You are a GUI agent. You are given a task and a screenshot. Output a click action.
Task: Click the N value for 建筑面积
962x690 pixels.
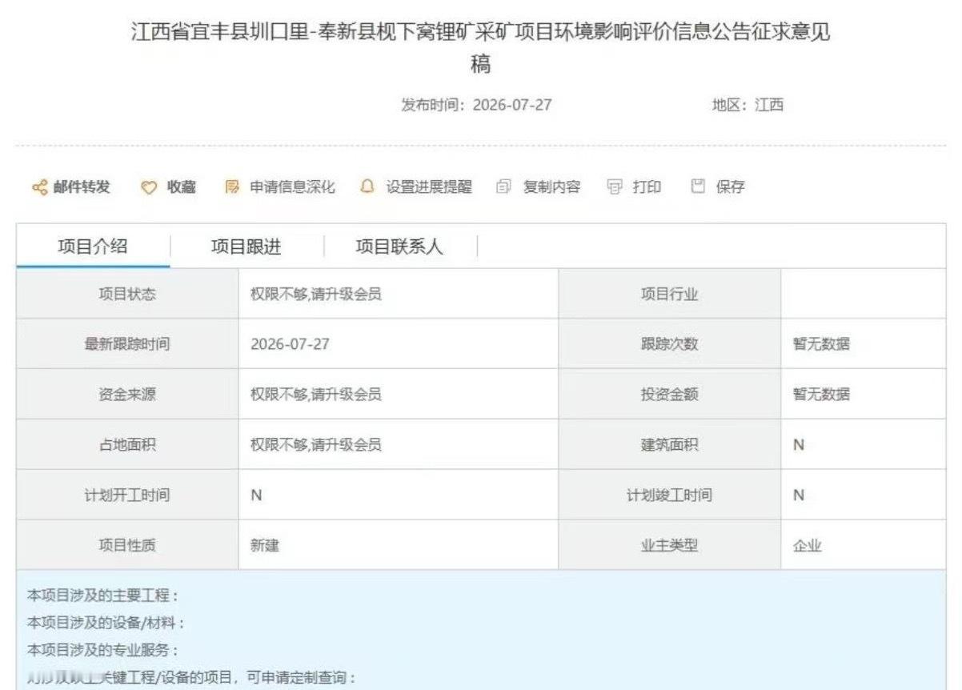coord(798,445)
